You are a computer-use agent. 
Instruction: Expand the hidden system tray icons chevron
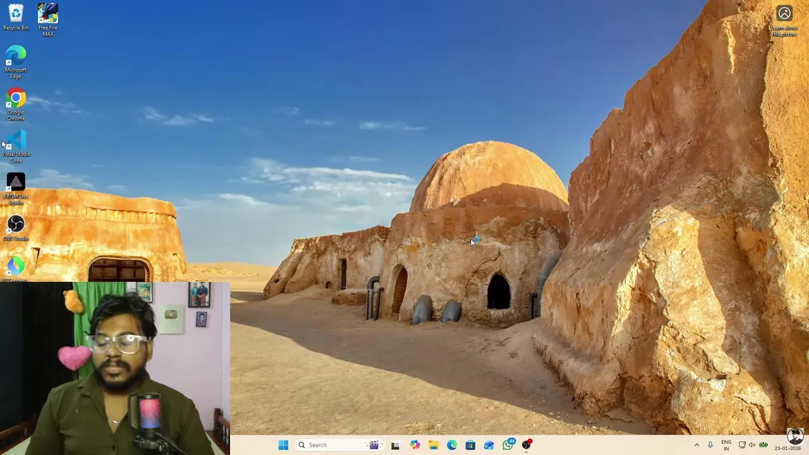tap(696, 445)
